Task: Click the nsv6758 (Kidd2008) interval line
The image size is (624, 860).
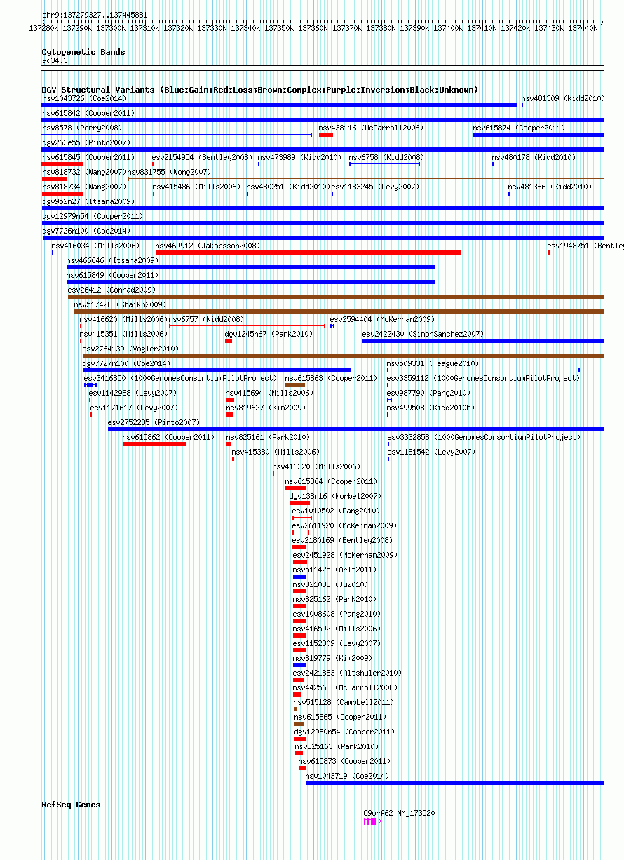Action: [384, 164]
